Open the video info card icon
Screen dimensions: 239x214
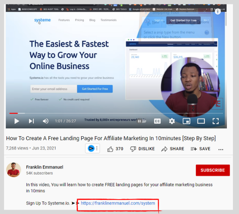(x=218, y=11)
